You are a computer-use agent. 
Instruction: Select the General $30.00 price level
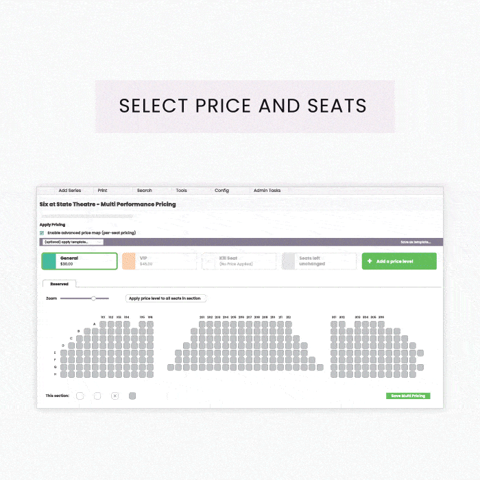point(80,261)
